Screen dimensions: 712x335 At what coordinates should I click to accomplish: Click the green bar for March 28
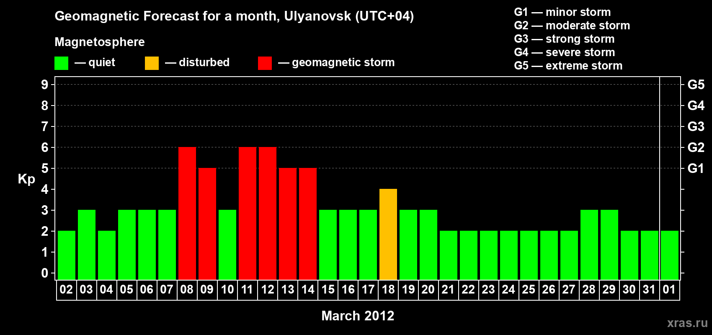589,245
